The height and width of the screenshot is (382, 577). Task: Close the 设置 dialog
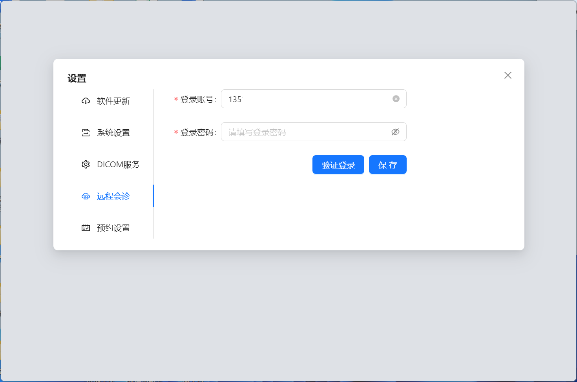click(x=508, y=75)
